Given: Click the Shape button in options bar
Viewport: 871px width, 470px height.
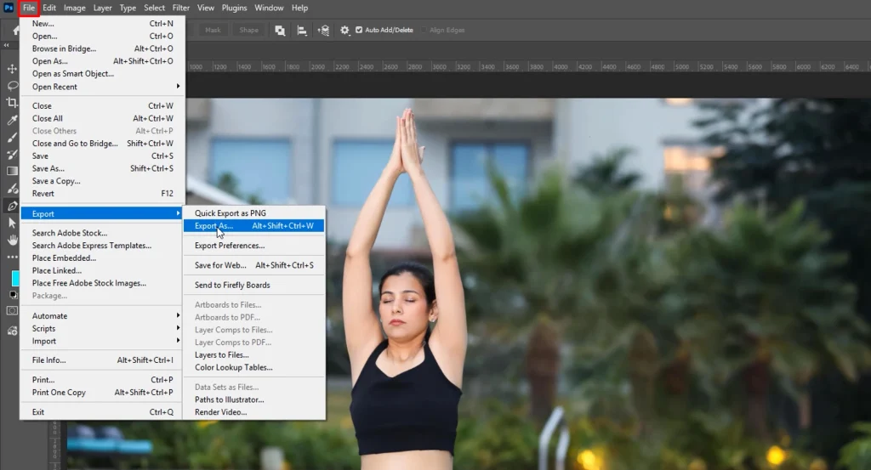Looking at the screenshot, I should [249, 30].
